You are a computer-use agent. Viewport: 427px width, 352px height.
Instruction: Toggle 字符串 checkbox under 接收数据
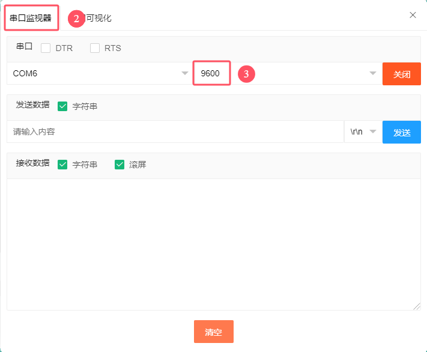(x=63, y=165)
